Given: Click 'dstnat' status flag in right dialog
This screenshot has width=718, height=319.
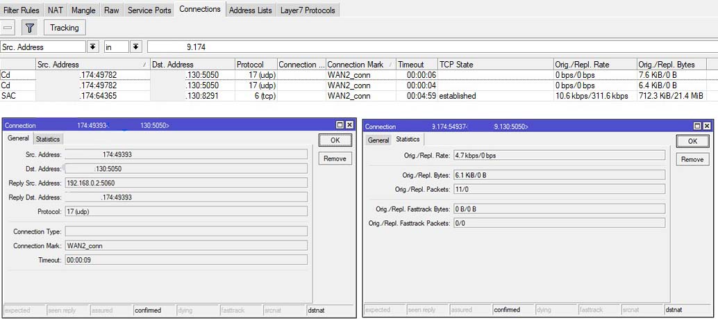Looking at the screenshot, I should (687, 310).
